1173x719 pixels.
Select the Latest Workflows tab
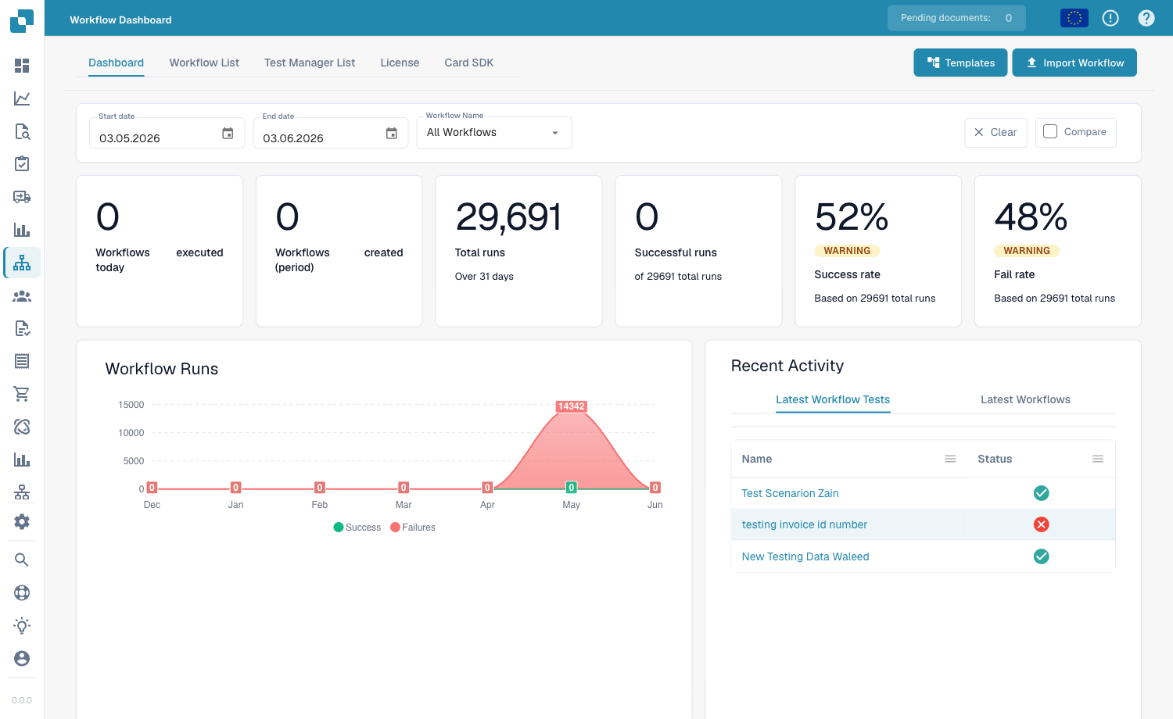1025,399
